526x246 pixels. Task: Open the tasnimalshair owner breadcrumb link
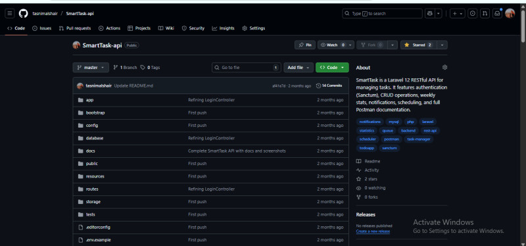pos(45,13)
